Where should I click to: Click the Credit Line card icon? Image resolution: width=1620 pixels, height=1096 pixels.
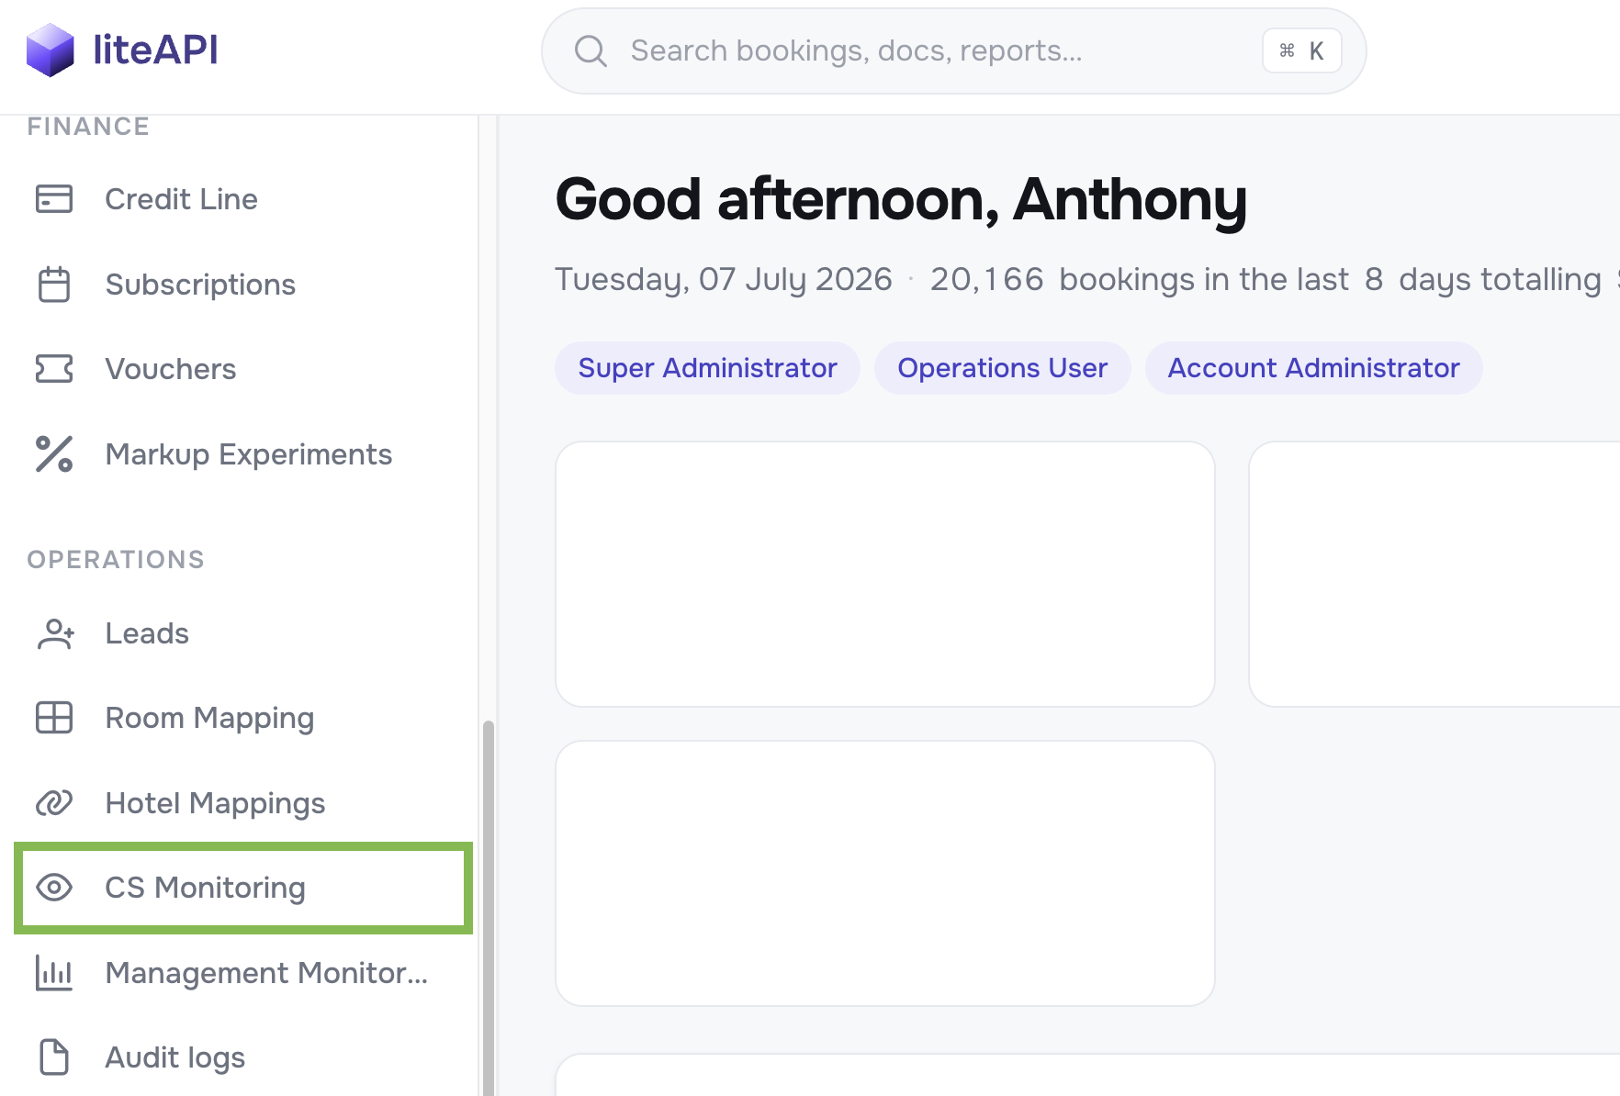click(54, 198)
